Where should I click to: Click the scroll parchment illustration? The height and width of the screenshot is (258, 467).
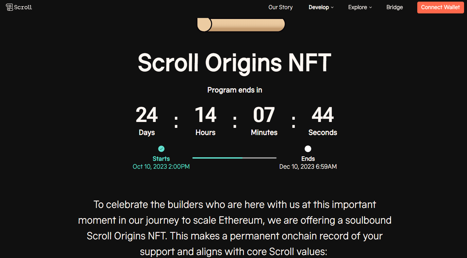coord(241,25)
